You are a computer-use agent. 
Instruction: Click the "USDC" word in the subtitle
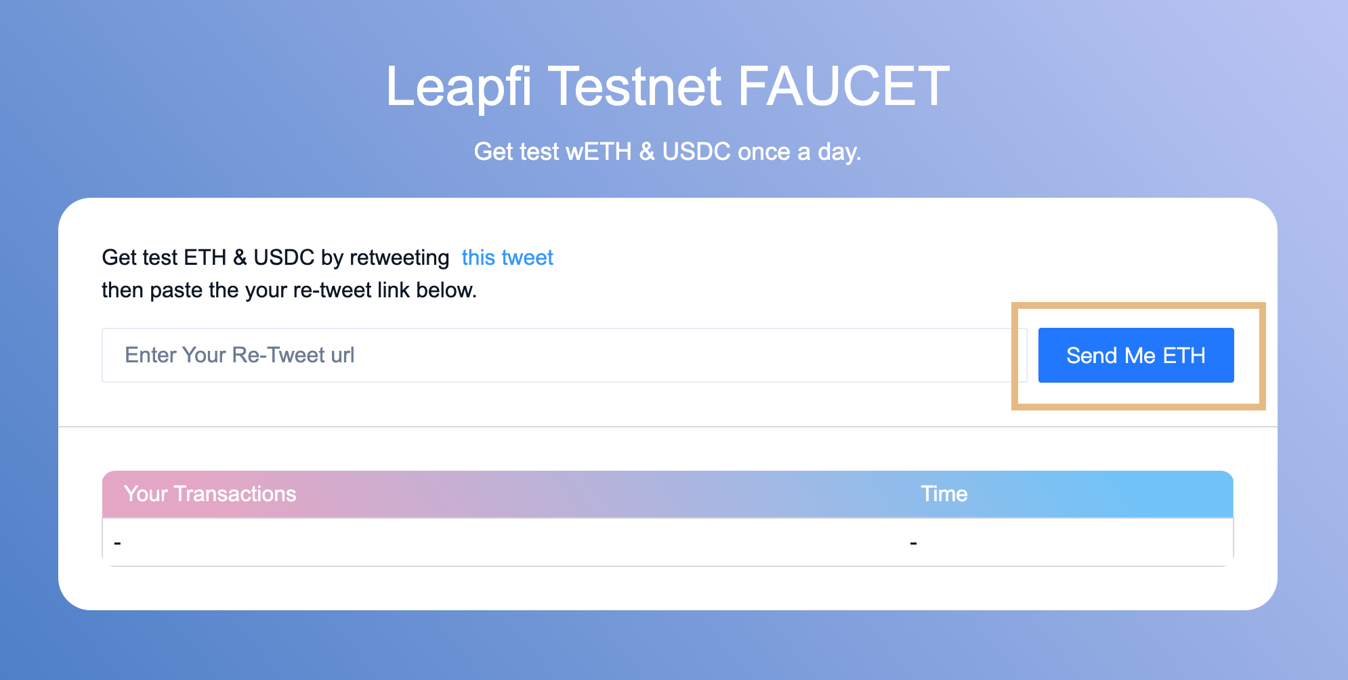click(696, 152)
